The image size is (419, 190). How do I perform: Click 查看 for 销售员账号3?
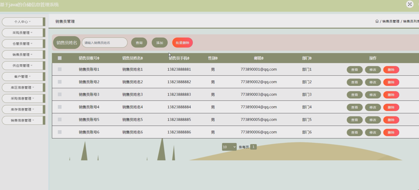coord(355,95)
